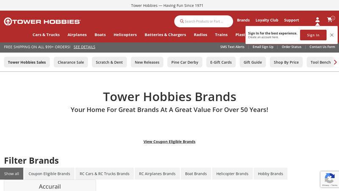Expand the Brands header menu

tap(243, 20)
